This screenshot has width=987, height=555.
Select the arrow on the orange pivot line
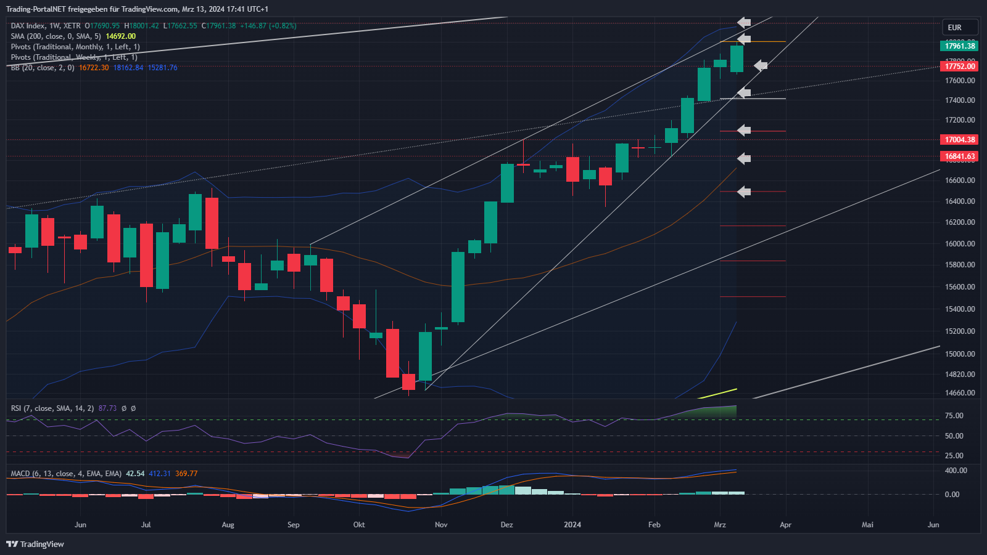(744, 39)
